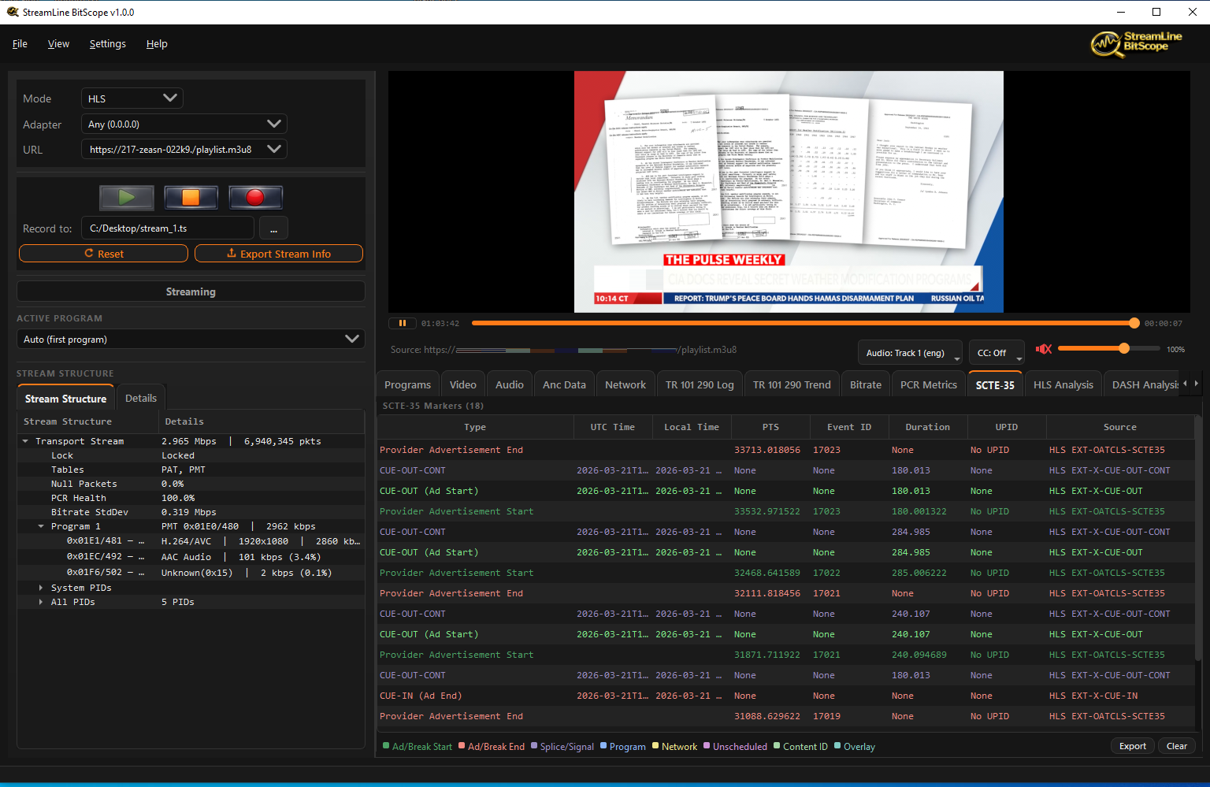Open the Settings menu
This screenshot has height=787, width=1210.
pos(107,44)
